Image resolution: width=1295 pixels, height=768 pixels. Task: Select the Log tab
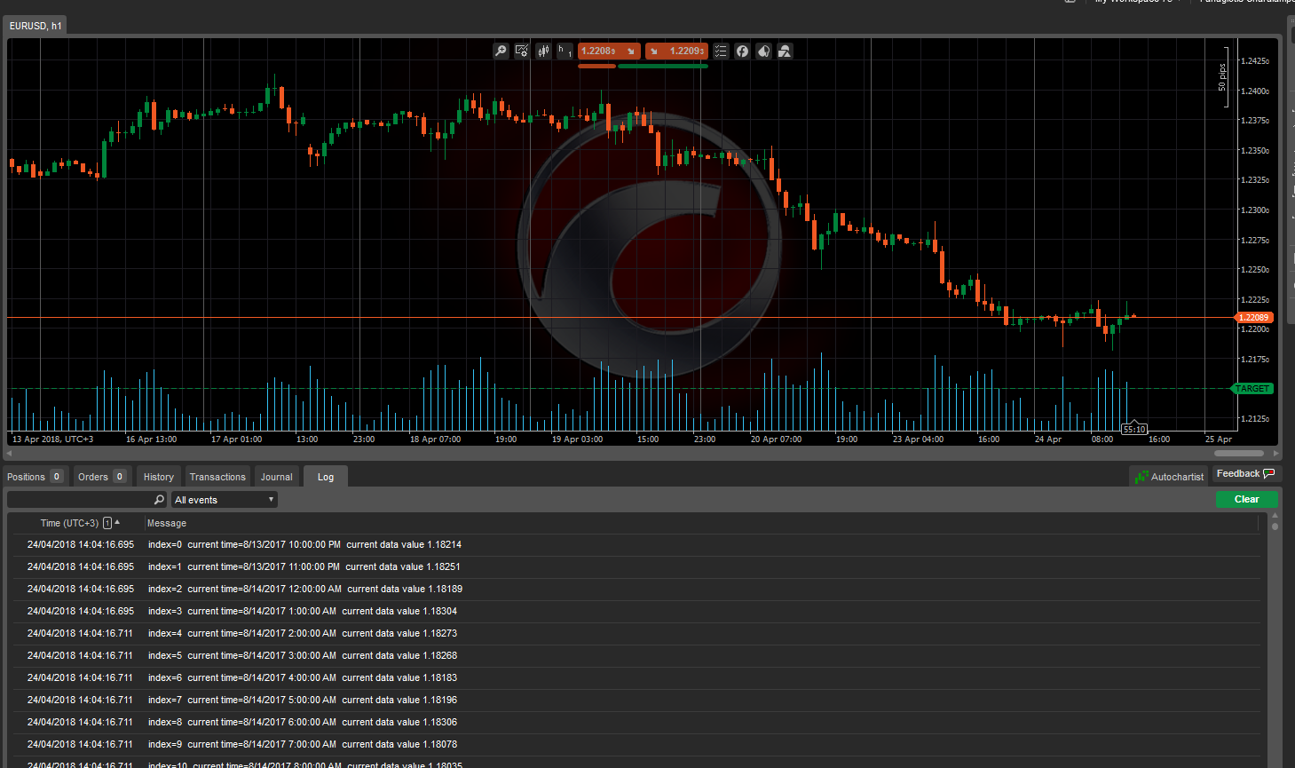(x=326, y=477)
